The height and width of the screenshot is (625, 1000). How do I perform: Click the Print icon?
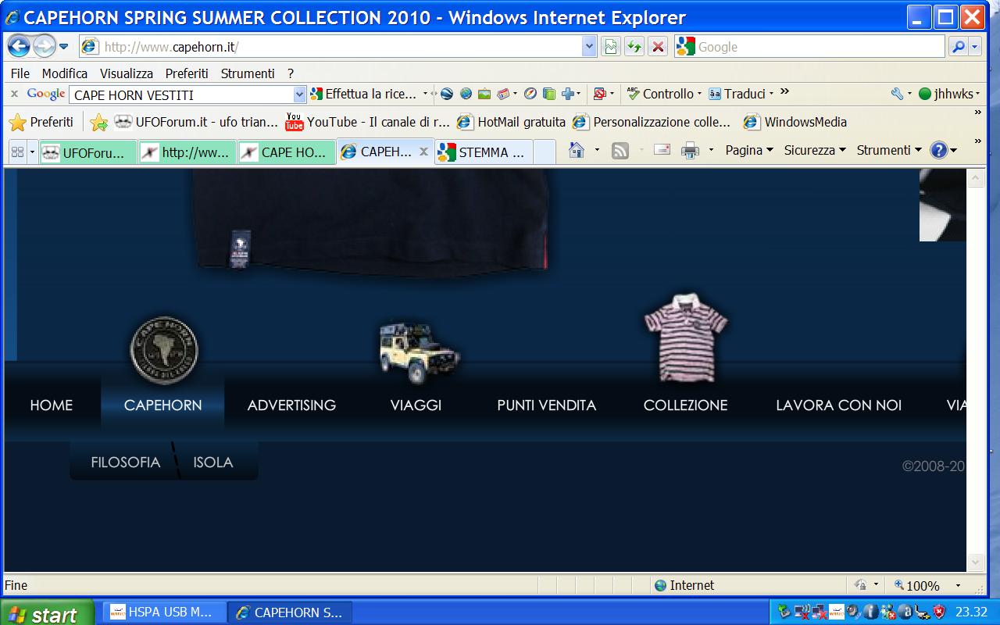[x=691, y=150]
